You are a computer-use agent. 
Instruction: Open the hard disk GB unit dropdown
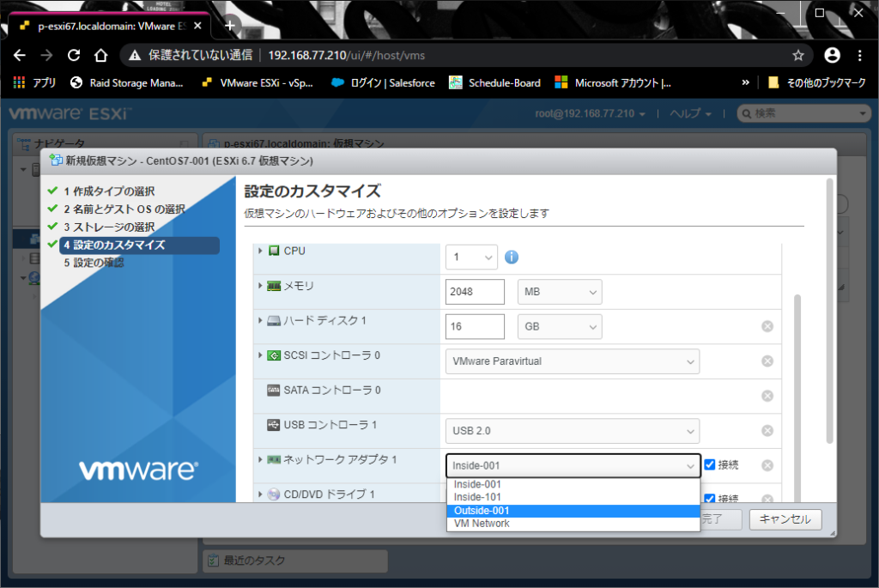pyautogui.click(x=560, y=326)
